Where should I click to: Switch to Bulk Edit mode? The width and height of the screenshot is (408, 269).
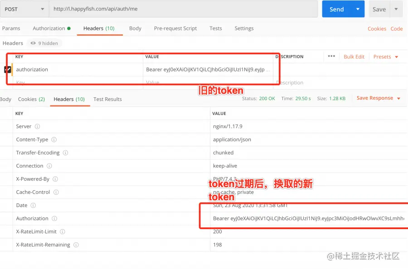(354, 57)
